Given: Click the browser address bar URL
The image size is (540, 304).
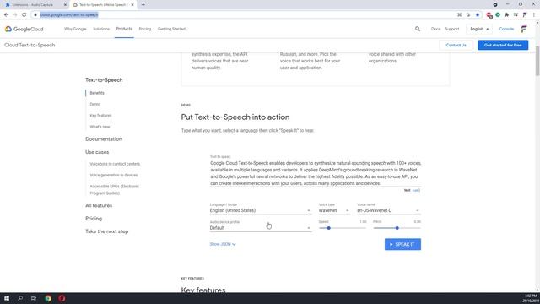Looking at the screenshot, I should click(x=69, y=15).
